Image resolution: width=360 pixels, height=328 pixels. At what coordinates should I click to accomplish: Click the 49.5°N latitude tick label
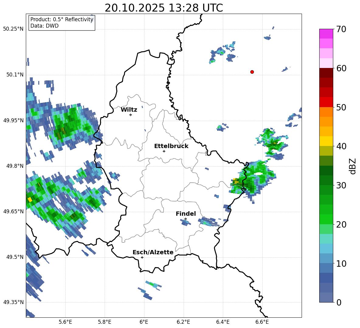(x=15, y=257)
